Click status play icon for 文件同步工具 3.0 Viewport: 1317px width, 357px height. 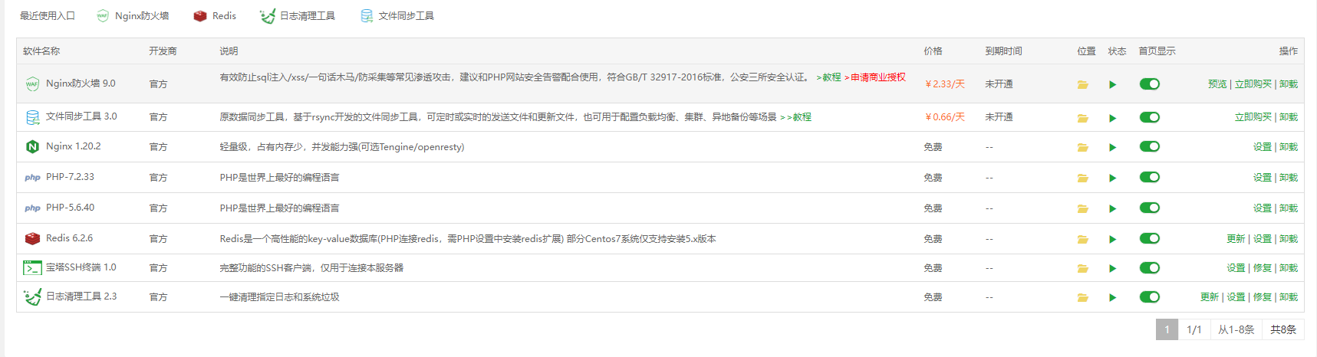point(1112,118)
